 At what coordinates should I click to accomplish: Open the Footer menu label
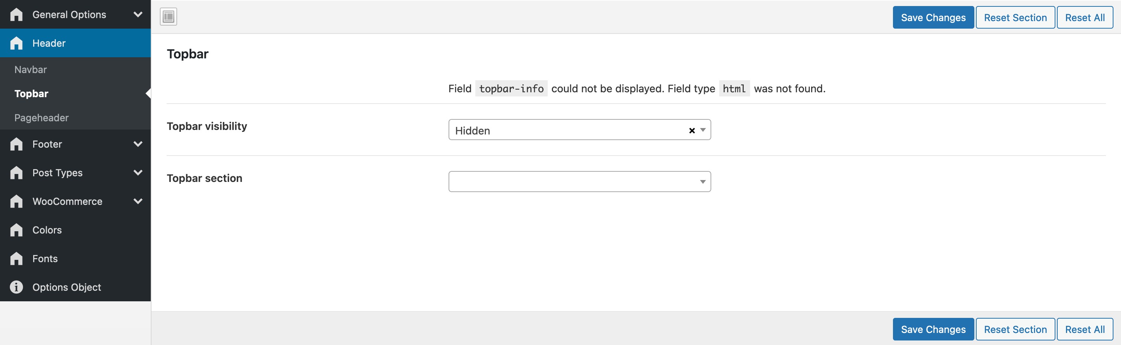point(47,144)
